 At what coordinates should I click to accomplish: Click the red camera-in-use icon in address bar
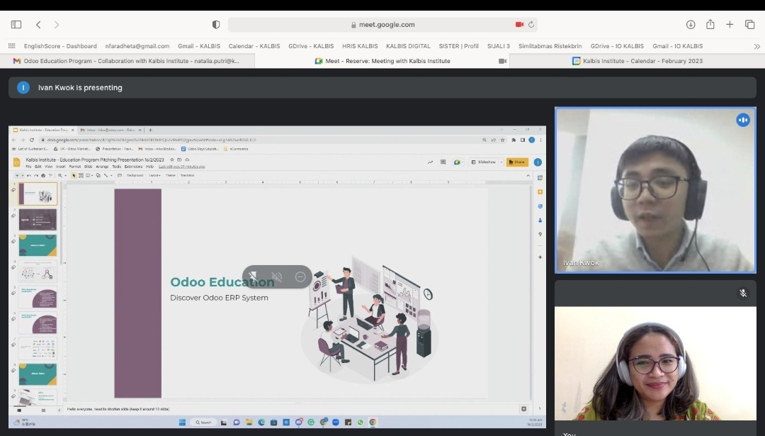click(519, 24)
